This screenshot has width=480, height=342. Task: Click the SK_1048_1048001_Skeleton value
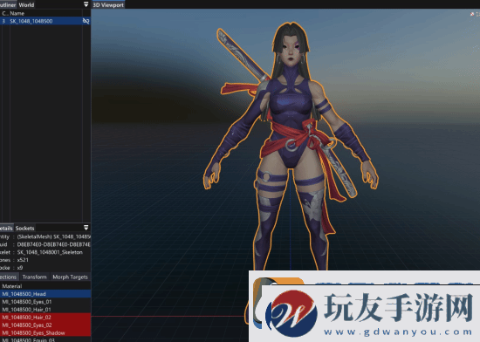pyautogui.click(x=50, y=252)
